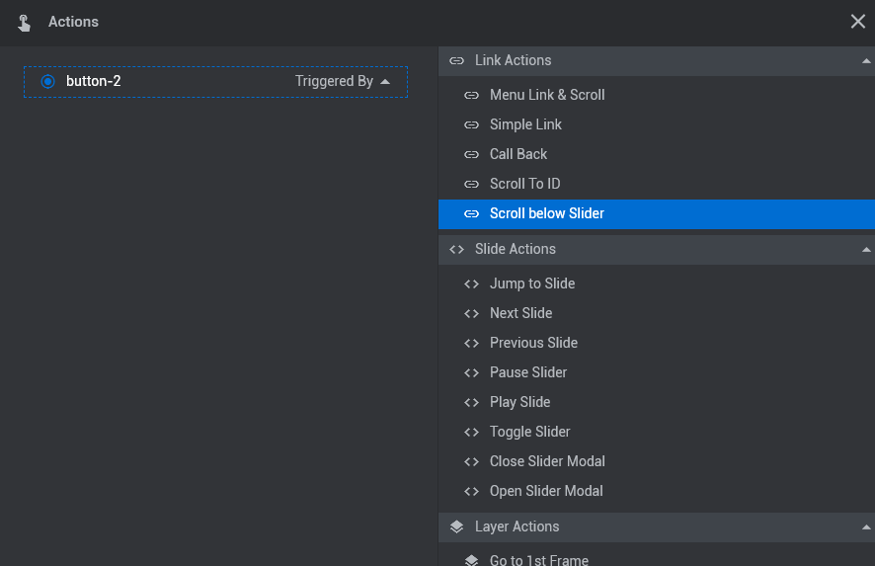The width and height of the screenshot is (875, 566).
Task: Click the link icon in Link Actions header
Action: tap(456, 61)
